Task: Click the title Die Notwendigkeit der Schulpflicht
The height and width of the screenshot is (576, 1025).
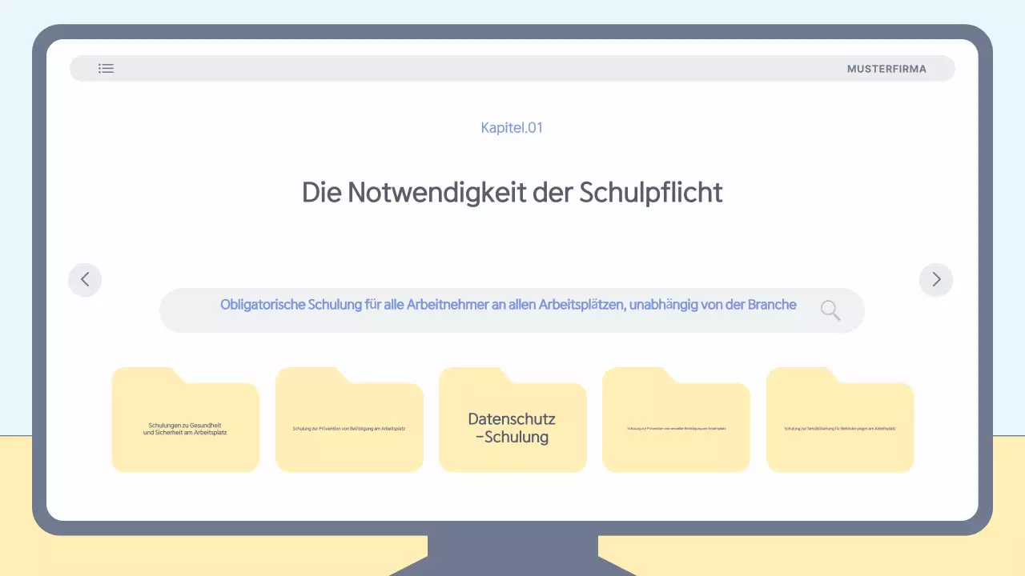Action: 512,192
